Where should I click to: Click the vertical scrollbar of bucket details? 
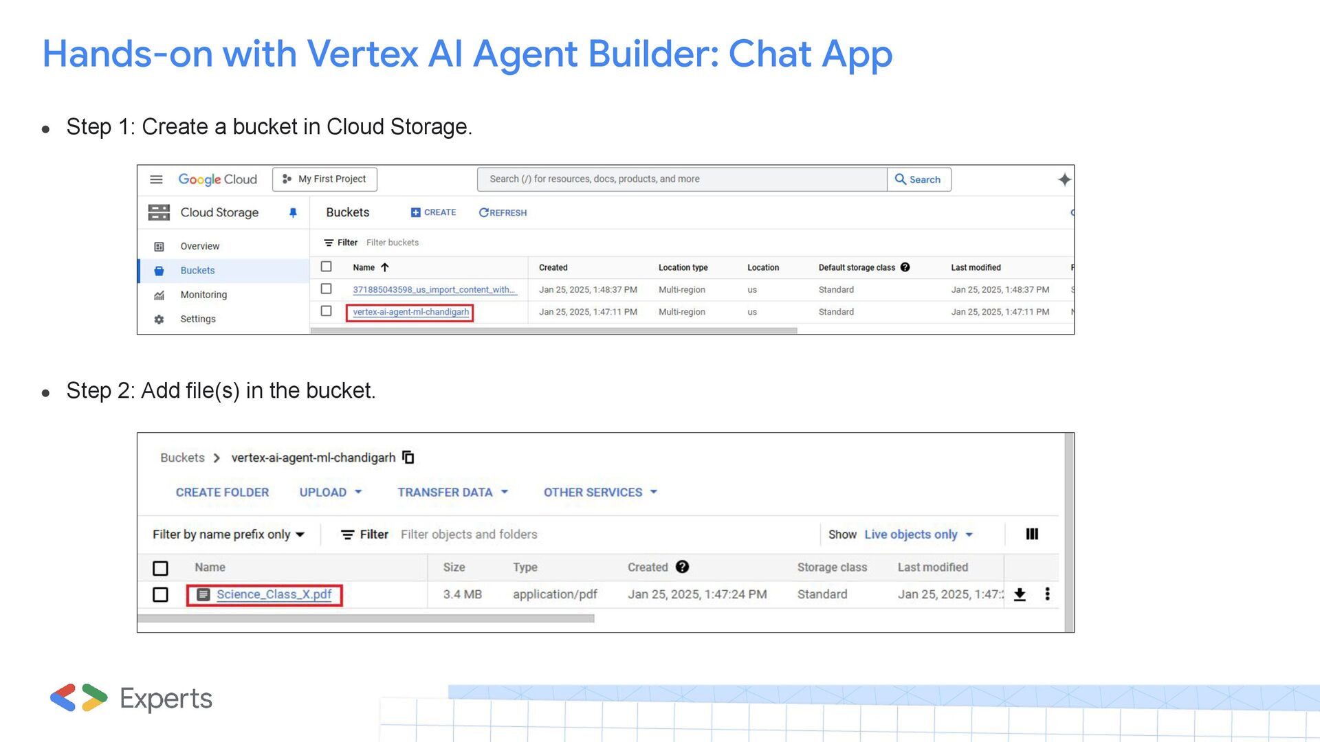point(1069,532)
